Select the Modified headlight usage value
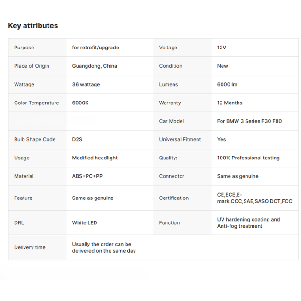 pyautogui.click(x=95, y=158)
